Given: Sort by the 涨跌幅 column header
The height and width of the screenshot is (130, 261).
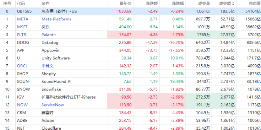Looking at the screenshot, I should [178, 4].
